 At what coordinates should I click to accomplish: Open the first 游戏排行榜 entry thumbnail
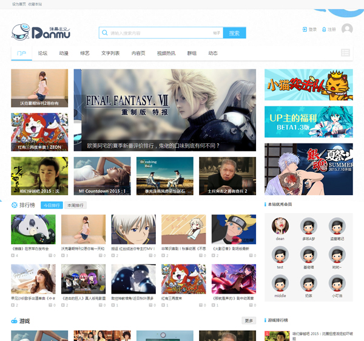277,336
